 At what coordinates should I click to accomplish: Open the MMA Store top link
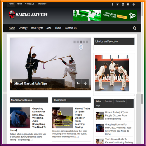point(42,4)
